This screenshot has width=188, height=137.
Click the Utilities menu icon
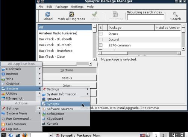pos(3,94)
